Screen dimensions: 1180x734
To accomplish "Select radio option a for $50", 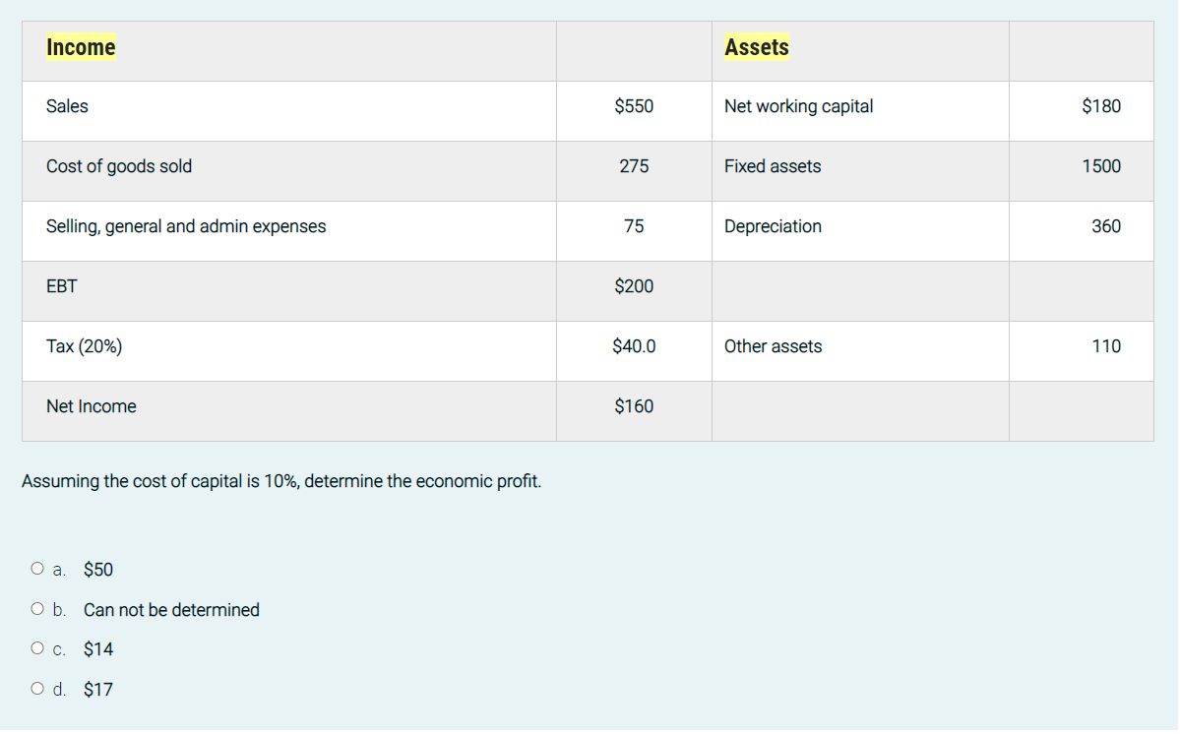I will 36,568.
